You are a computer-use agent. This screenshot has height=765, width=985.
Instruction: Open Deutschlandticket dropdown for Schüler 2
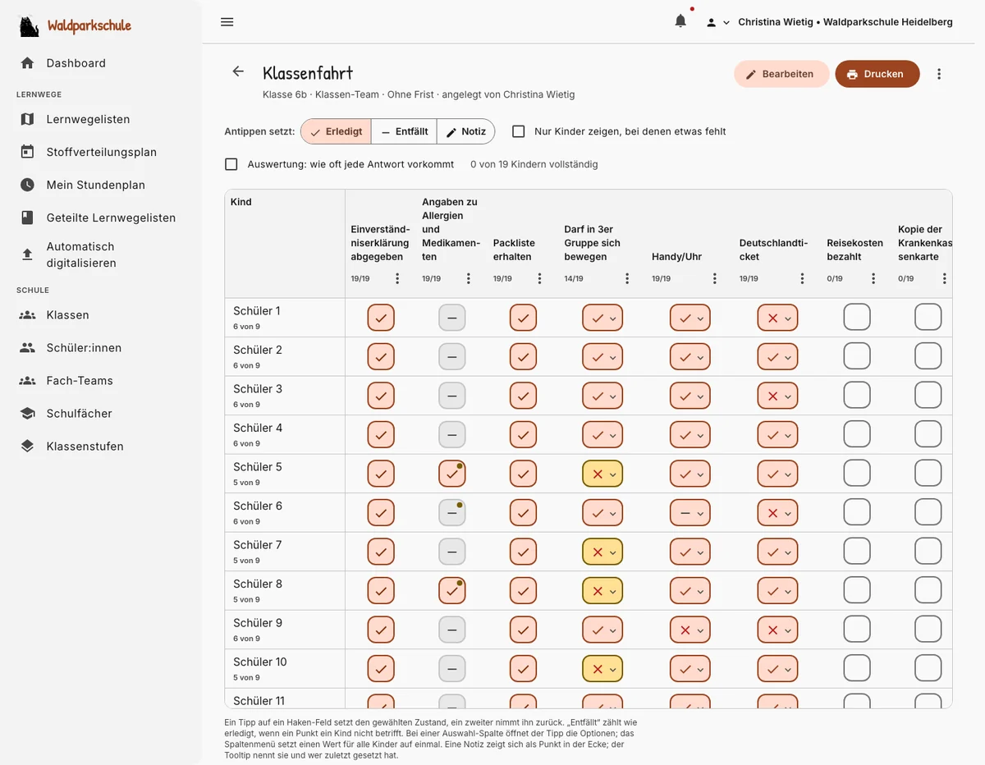pos(777,356)
